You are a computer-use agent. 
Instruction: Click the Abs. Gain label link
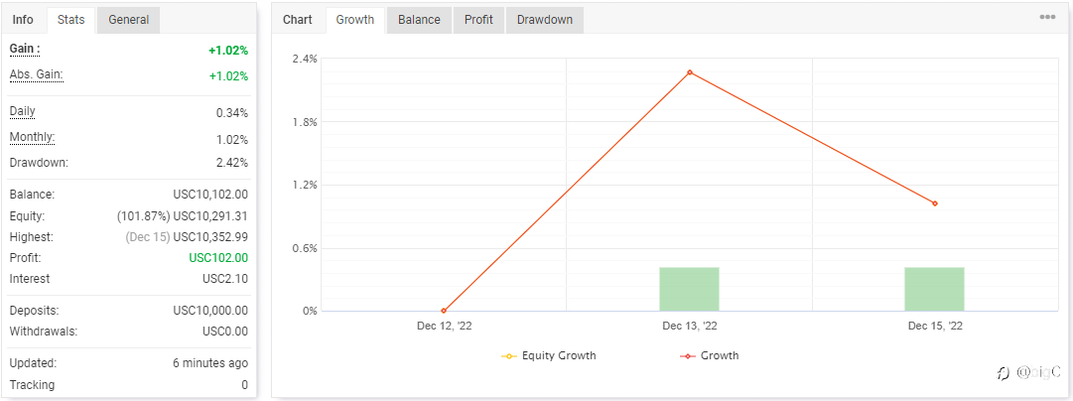(36, 74)
